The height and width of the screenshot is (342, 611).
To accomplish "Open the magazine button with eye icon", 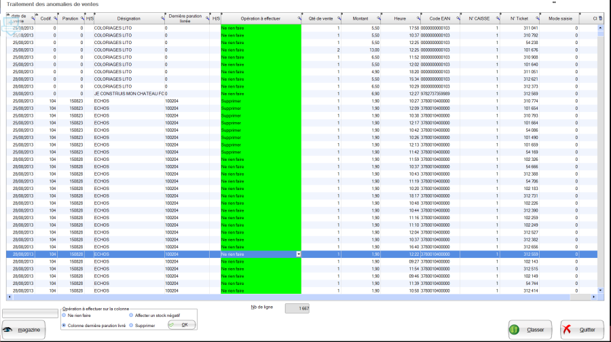I will [24, 330].
